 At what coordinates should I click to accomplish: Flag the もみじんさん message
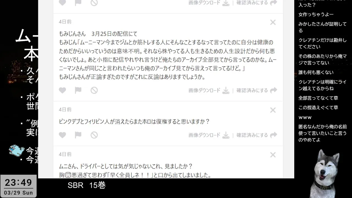point(78,90)
